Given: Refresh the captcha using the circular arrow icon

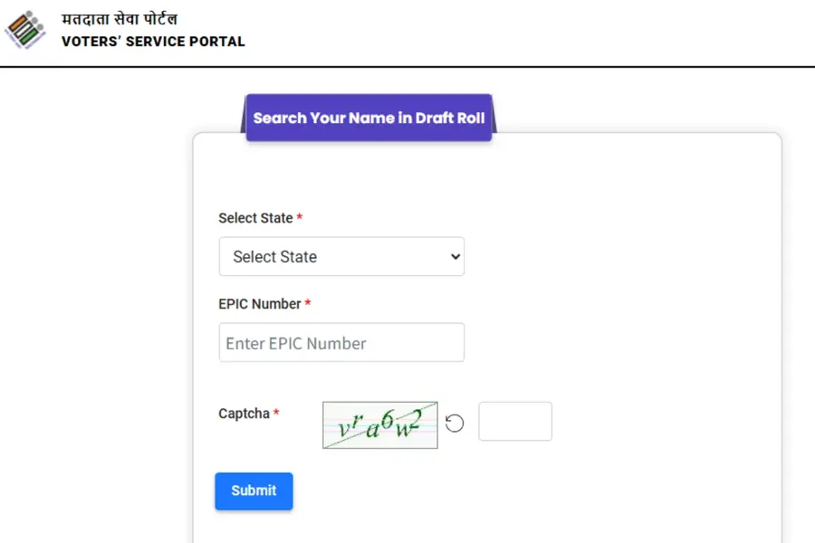Looking at the screenshot, I should tap(455, 423).
